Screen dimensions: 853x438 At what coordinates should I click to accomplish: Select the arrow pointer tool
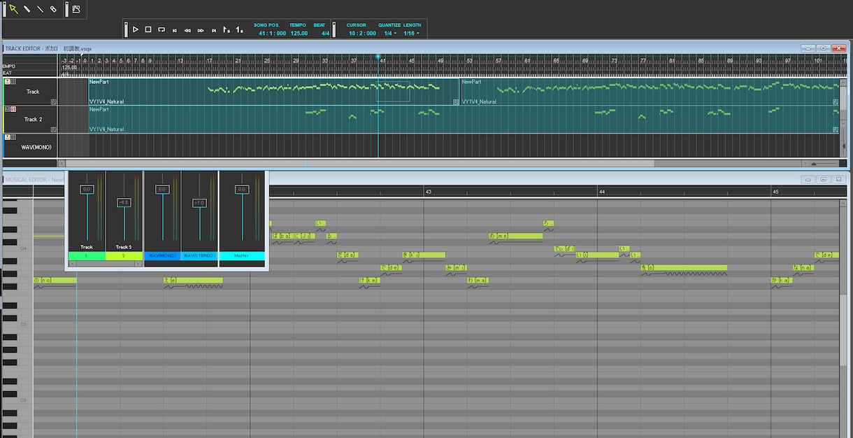13,9
